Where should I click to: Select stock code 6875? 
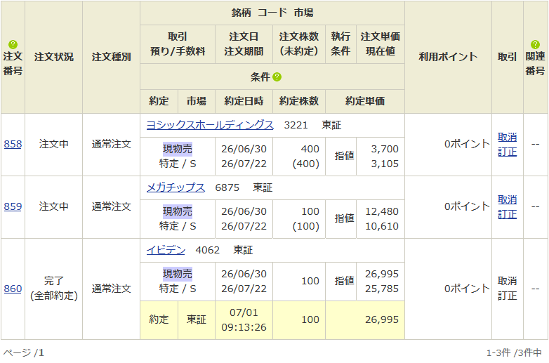(x=227, y=187)
